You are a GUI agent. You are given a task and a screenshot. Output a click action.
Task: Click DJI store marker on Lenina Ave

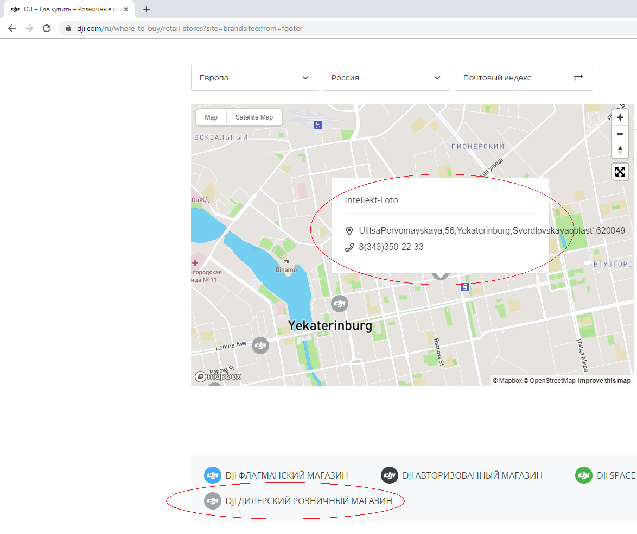[260, 345]
